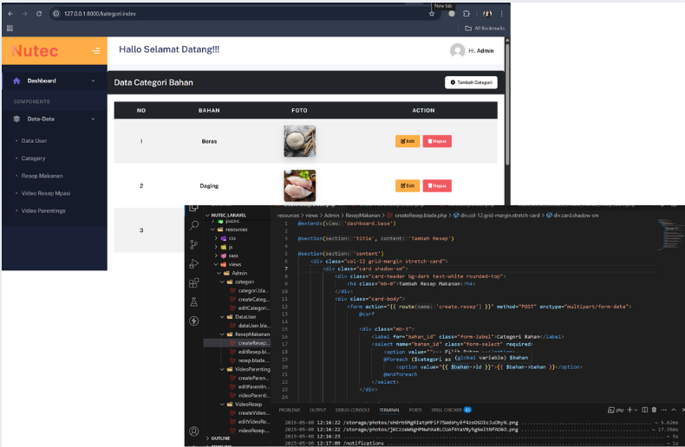Click Hapus for the Daging row
685x447 pixels.
click(x=437, y=186)
